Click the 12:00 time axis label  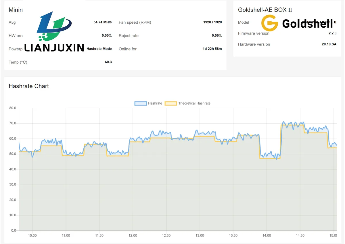(133, 235)
